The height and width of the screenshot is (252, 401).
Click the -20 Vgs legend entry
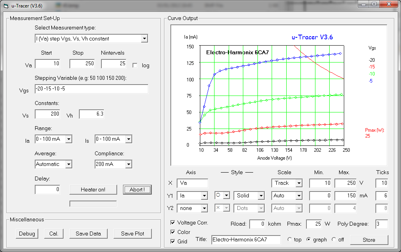pyautogui.click(x=371, y=60)
